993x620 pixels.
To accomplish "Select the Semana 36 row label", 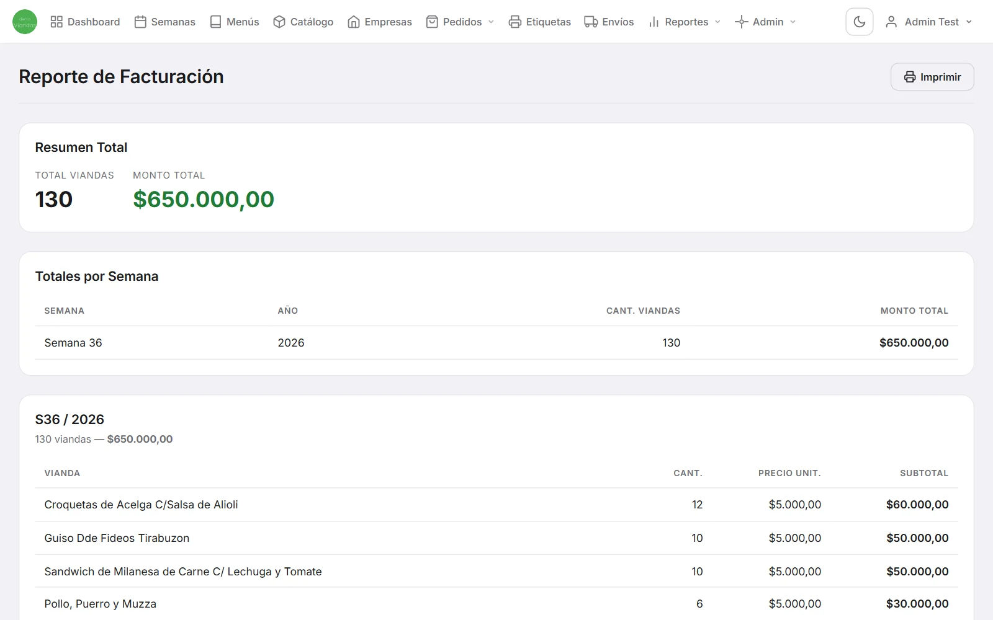I will click(x=73, y=343).
